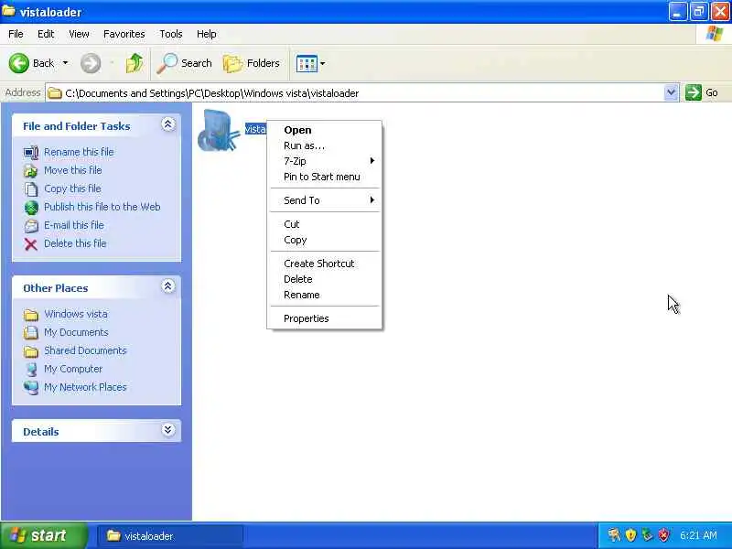Open Windows vista folder in Other Places
This screenshot has height=549, width=732.
click(x=76, y=314)
